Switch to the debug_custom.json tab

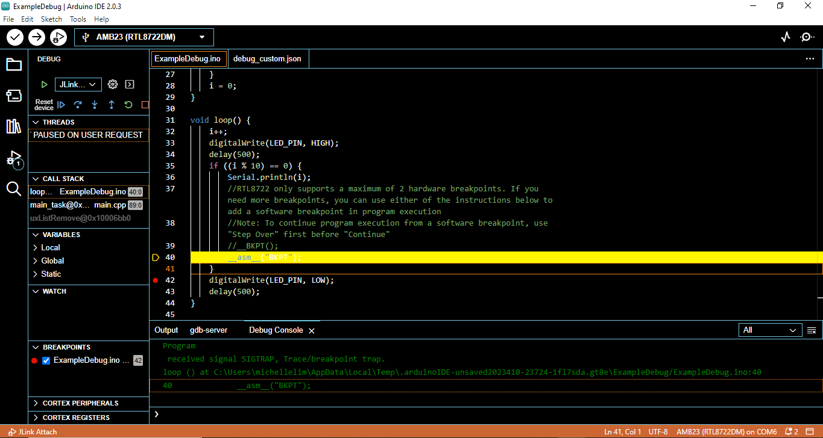[268, 59]
